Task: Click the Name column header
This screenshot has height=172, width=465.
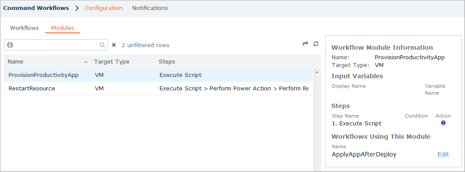Action: point(16,62)
